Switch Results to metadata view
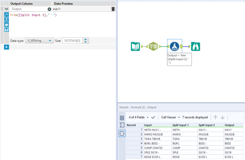 pos(122,125)
